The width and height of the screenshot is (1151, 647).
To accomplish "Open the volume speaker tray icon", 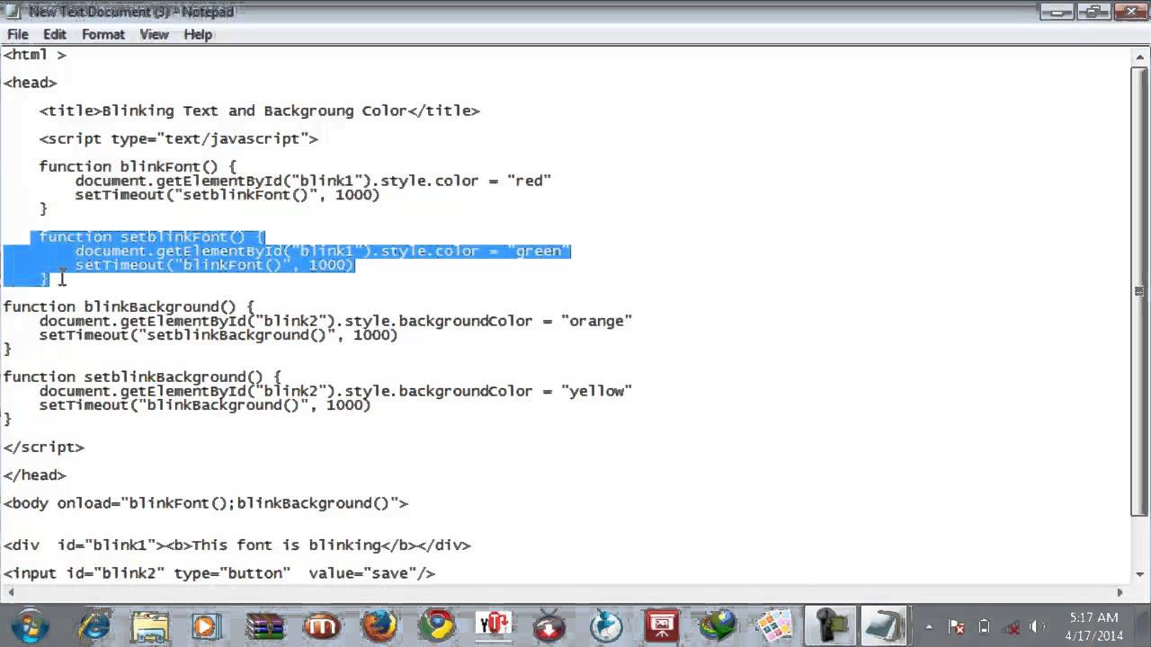I will 1038,626.
